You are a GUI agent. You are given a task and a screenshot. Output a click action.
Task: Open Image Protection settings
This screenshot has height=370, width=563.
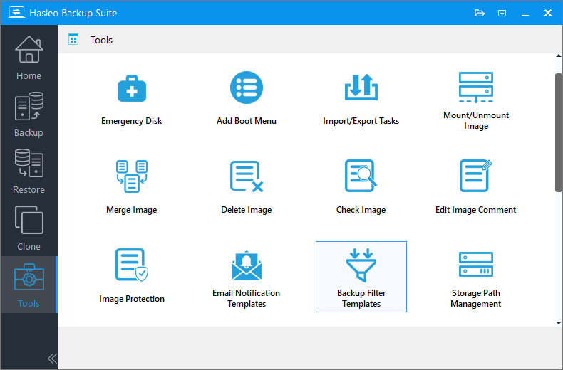tap(131, 277)
